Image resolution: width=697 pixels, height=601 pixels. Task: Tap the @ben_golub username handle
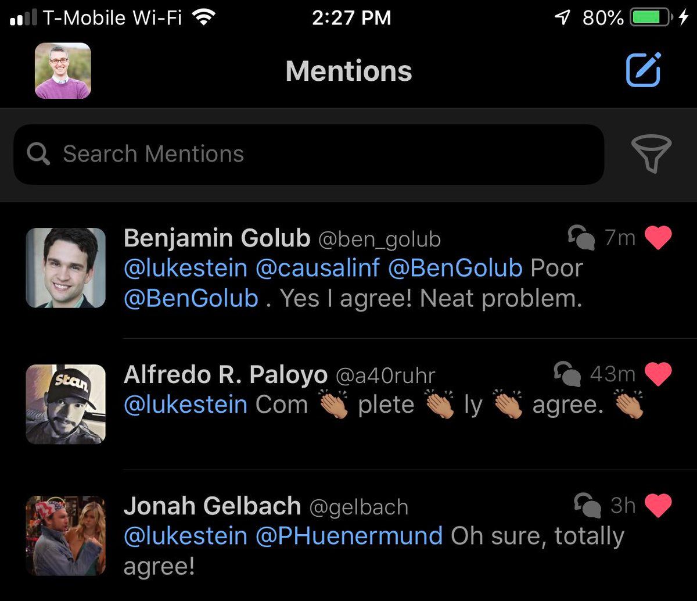pos(379,239)
